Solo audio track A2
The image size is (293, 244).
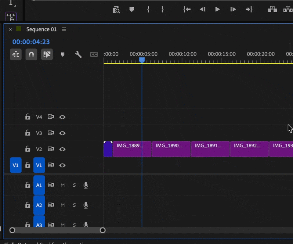74,205
